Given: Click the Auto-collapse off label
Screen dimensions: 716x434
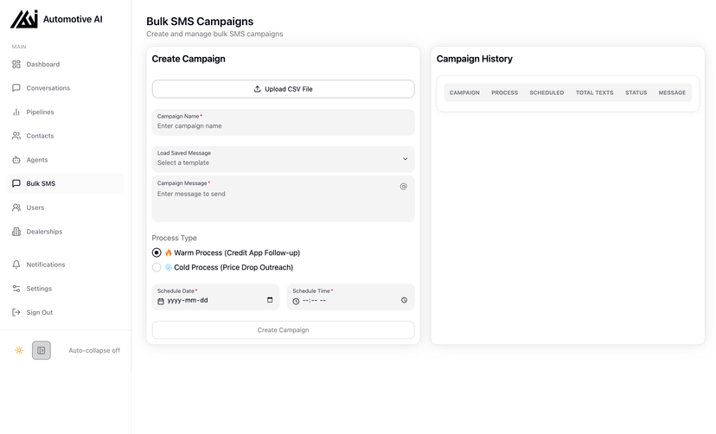Looking at the screenshot, I should (94, 350).
